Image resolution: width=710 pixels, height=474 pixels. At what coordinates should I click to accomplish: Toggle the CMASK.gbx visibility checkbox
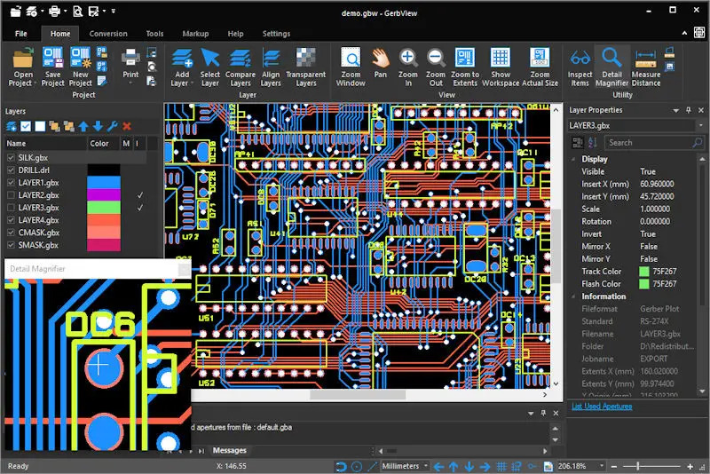pyautogui.click(x=11, y=233)
